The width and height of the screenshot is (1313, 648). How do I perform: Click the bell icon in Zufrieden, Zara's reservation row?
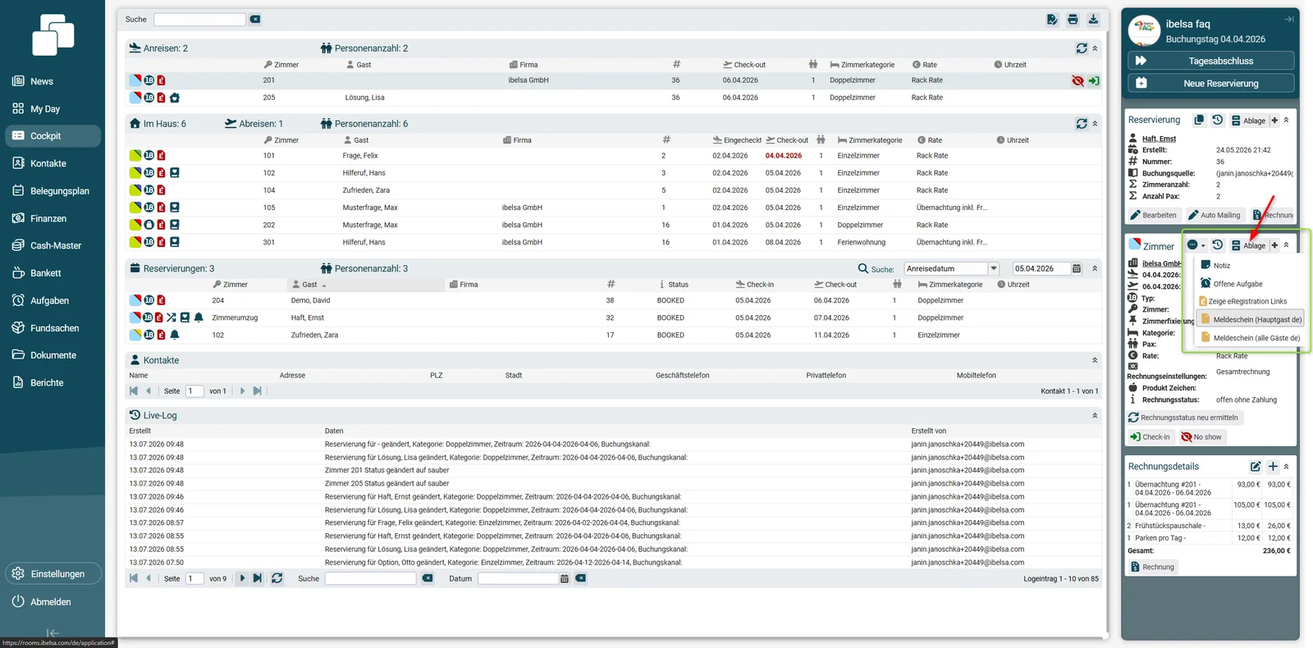[x=175, y=335]
